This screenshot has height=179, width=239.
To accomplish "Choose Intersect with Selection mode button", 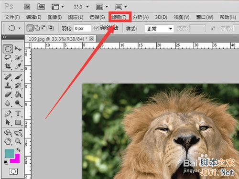I will tap(51, 28).
